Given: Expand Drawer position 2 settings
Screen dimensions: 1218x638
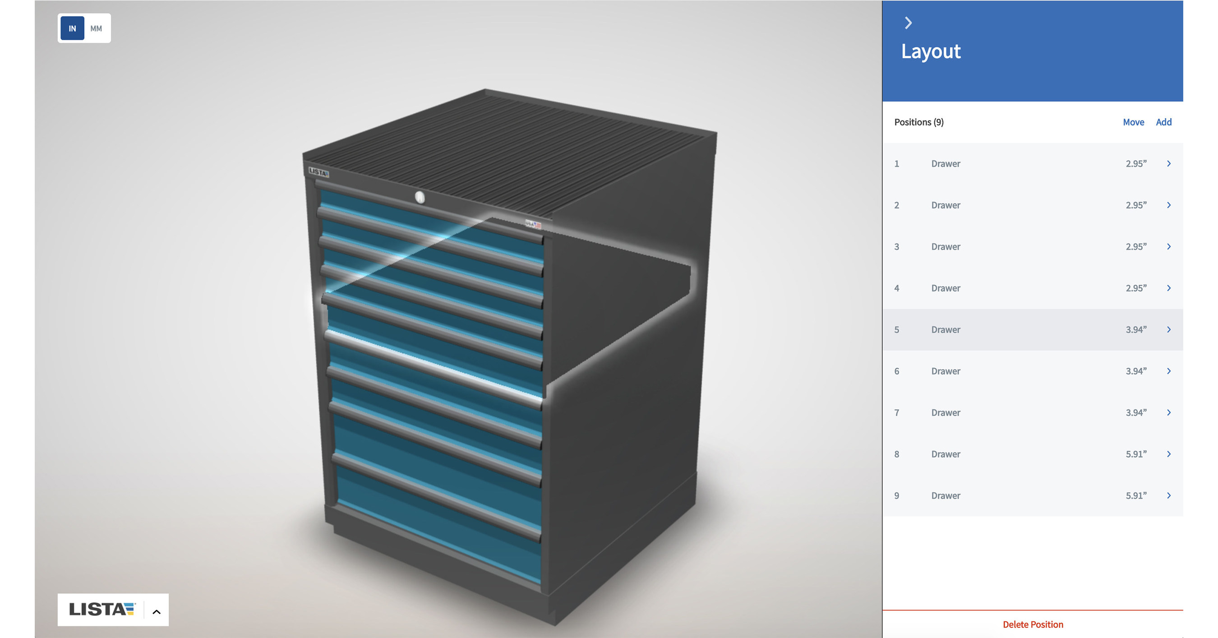Looking at the screenshot, I should pos(1169,205).
